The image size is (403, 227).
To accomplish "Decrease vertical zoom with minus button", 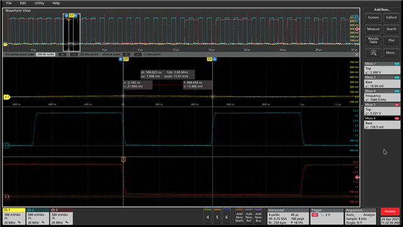I will [138, 55].
